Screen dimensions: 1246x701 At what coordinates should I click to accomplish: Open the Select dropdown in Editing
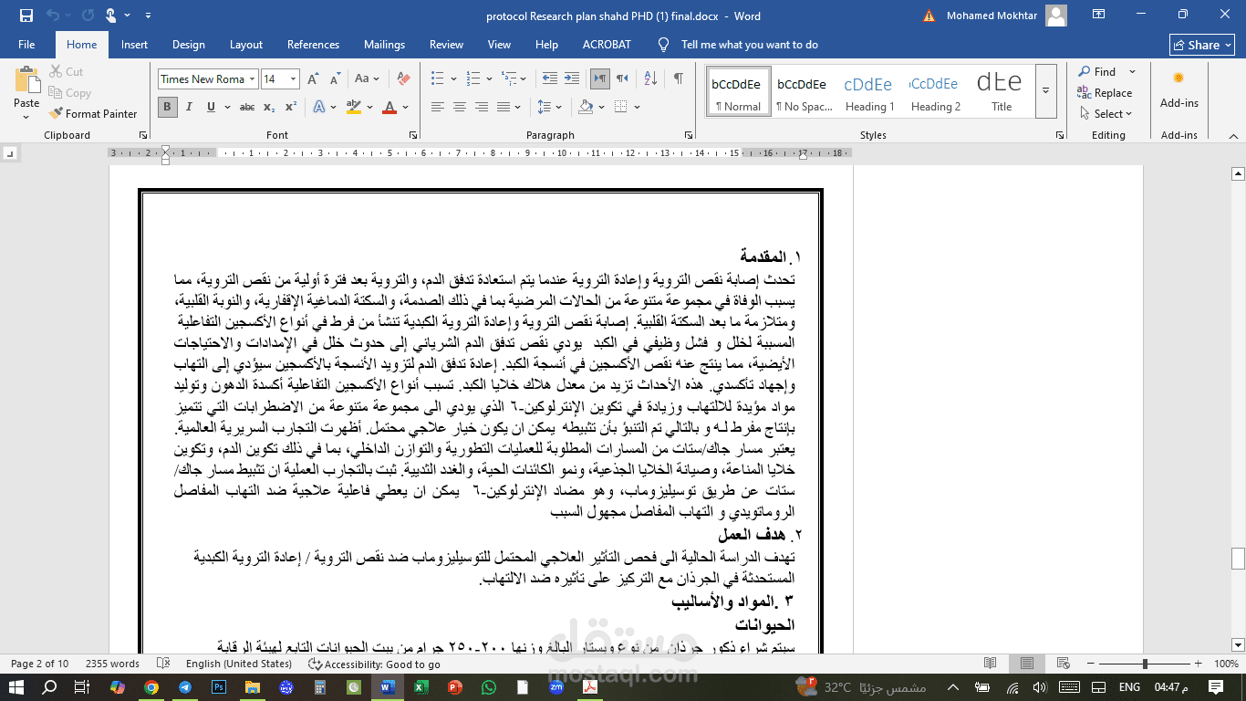(x=1106, y=114)
